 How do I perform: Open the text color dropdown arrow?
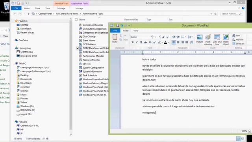[x=168, y=42]
